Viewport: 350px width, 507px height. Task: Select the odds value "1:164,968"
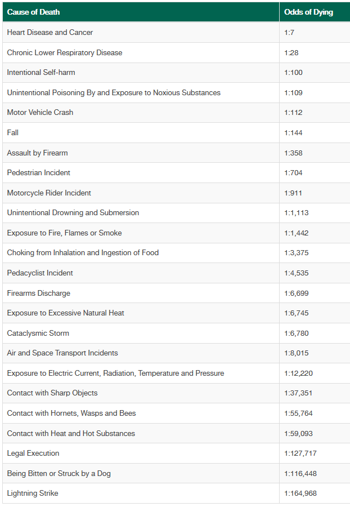coord(300,493)
